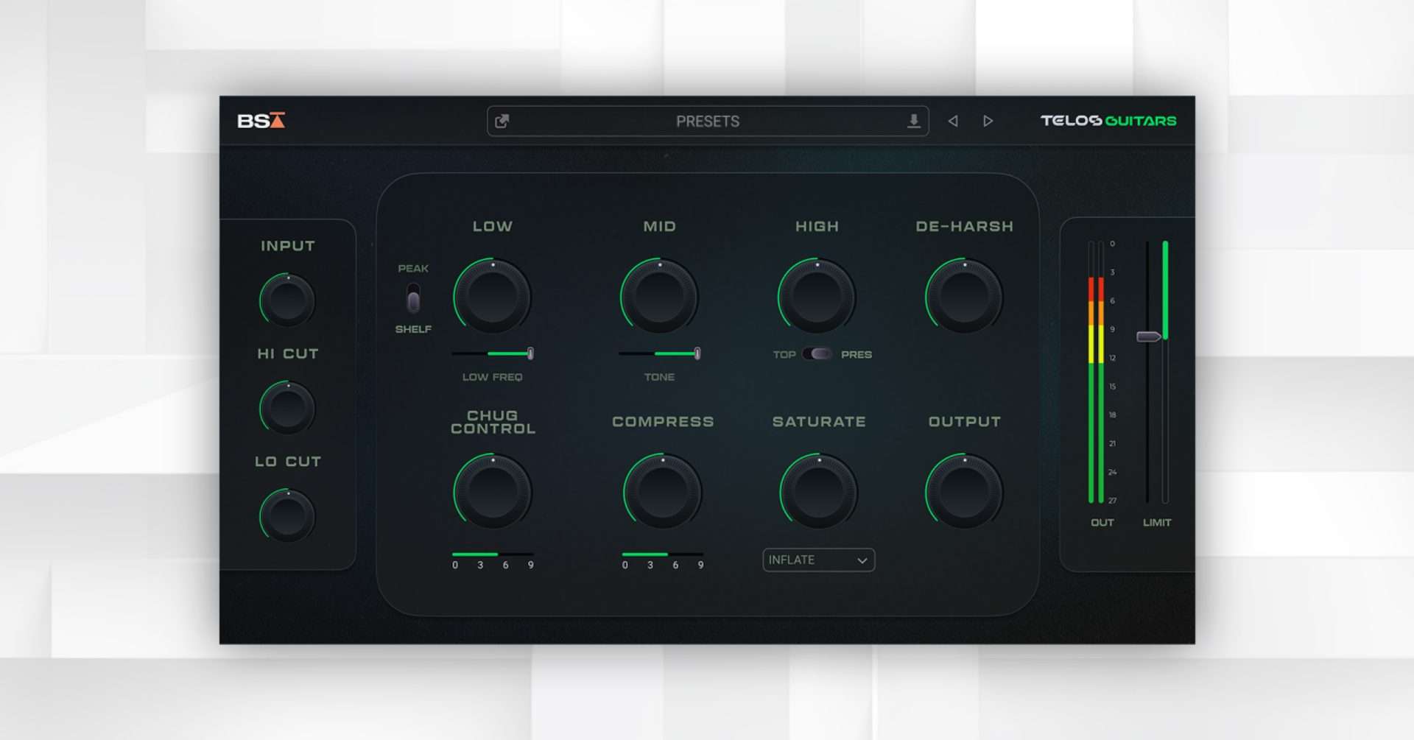
Task: Click the DE-HARSH knob
Action: coord(964,296)
